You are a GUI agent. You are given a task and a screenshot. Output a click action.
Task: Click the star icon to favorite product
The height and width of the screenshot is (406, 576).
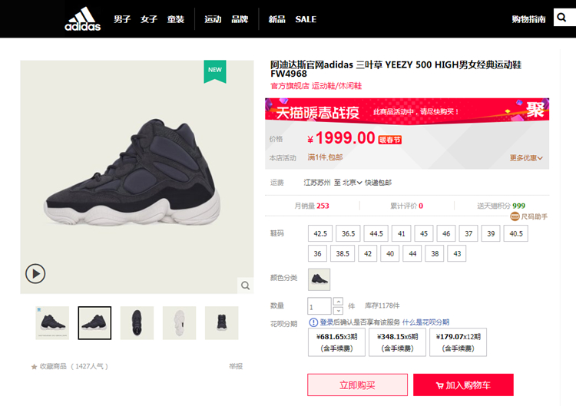coord(35,367)
